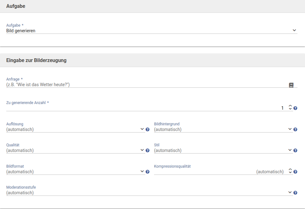The height and width of the screenshot is (209, 305).
Task: Click the prompt library book icon
Action: coord(291,85)
